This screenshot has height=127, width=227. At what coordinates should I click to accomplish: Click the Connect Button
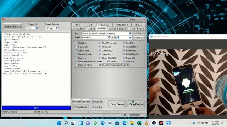[12, 26]
